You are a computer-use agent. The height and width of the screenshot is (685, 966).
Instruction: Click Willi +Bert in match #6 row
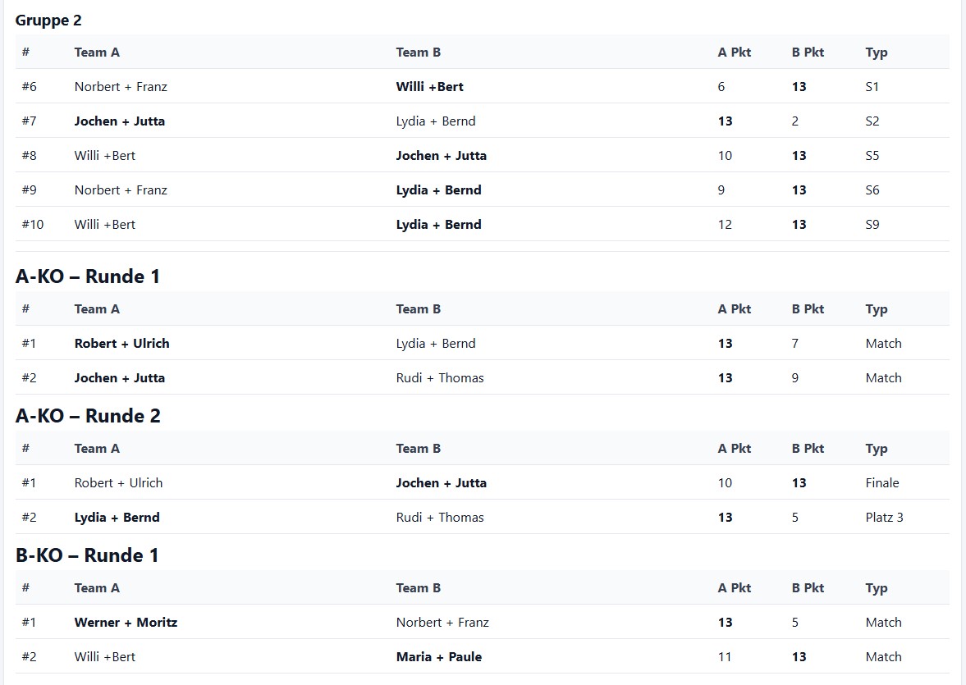pos(429,87)
